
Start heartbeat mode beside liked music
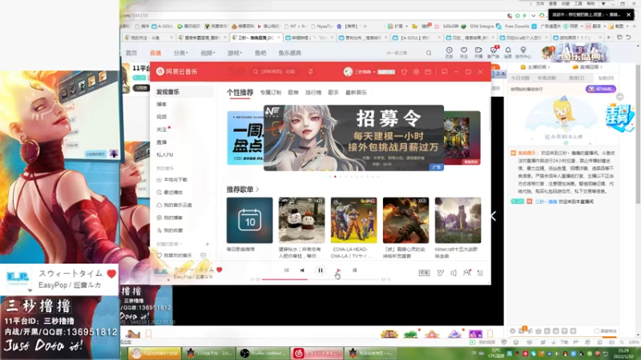point(204,255)
